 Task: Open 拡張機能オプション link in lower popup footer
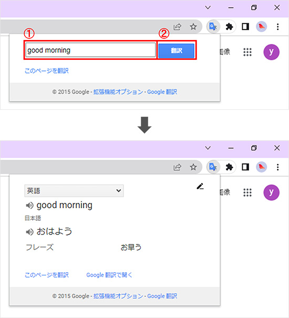point(118,296)
